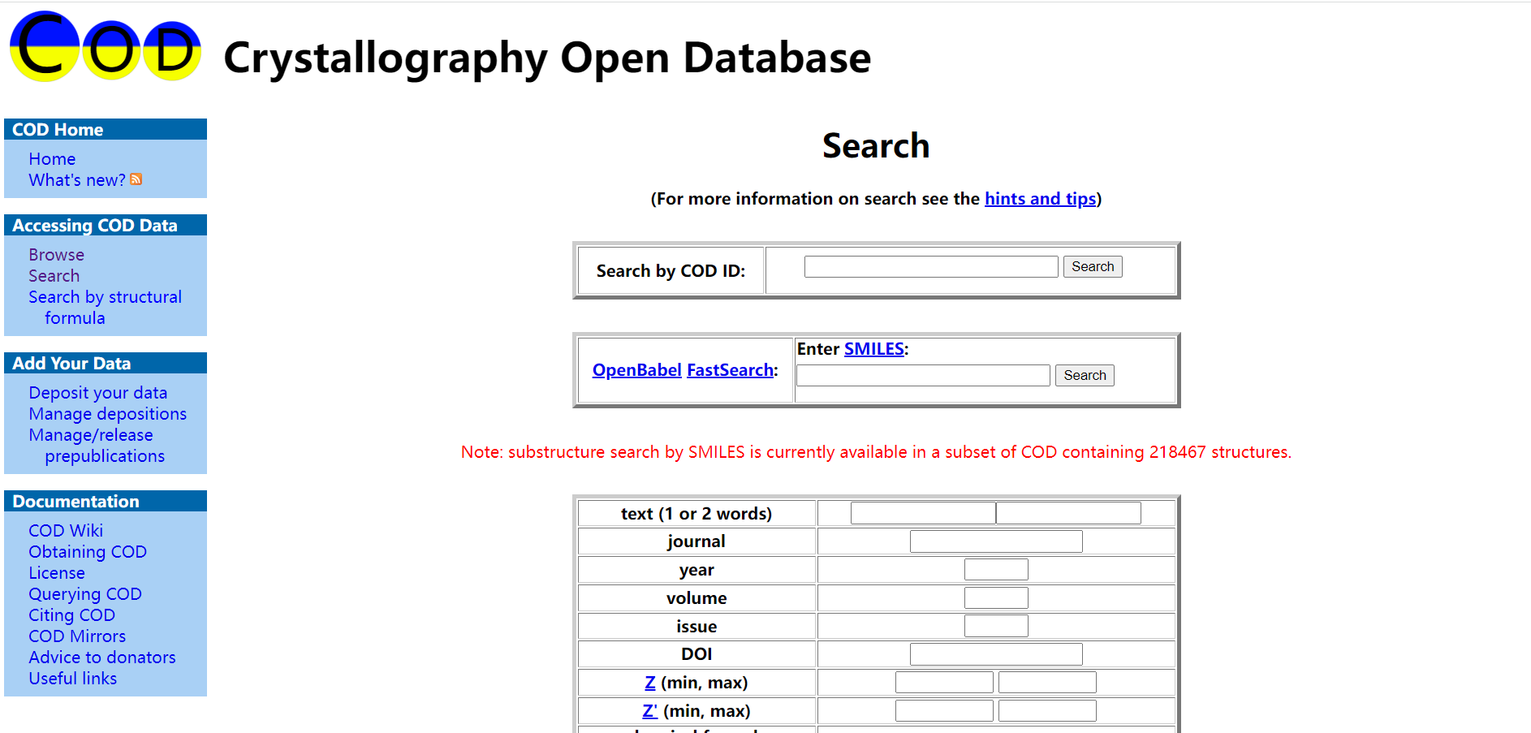Viewport: 1531px width, 733px height.
Task: Open the hints and tips link
Action: pyautogui.click(x=1040, y=199)
